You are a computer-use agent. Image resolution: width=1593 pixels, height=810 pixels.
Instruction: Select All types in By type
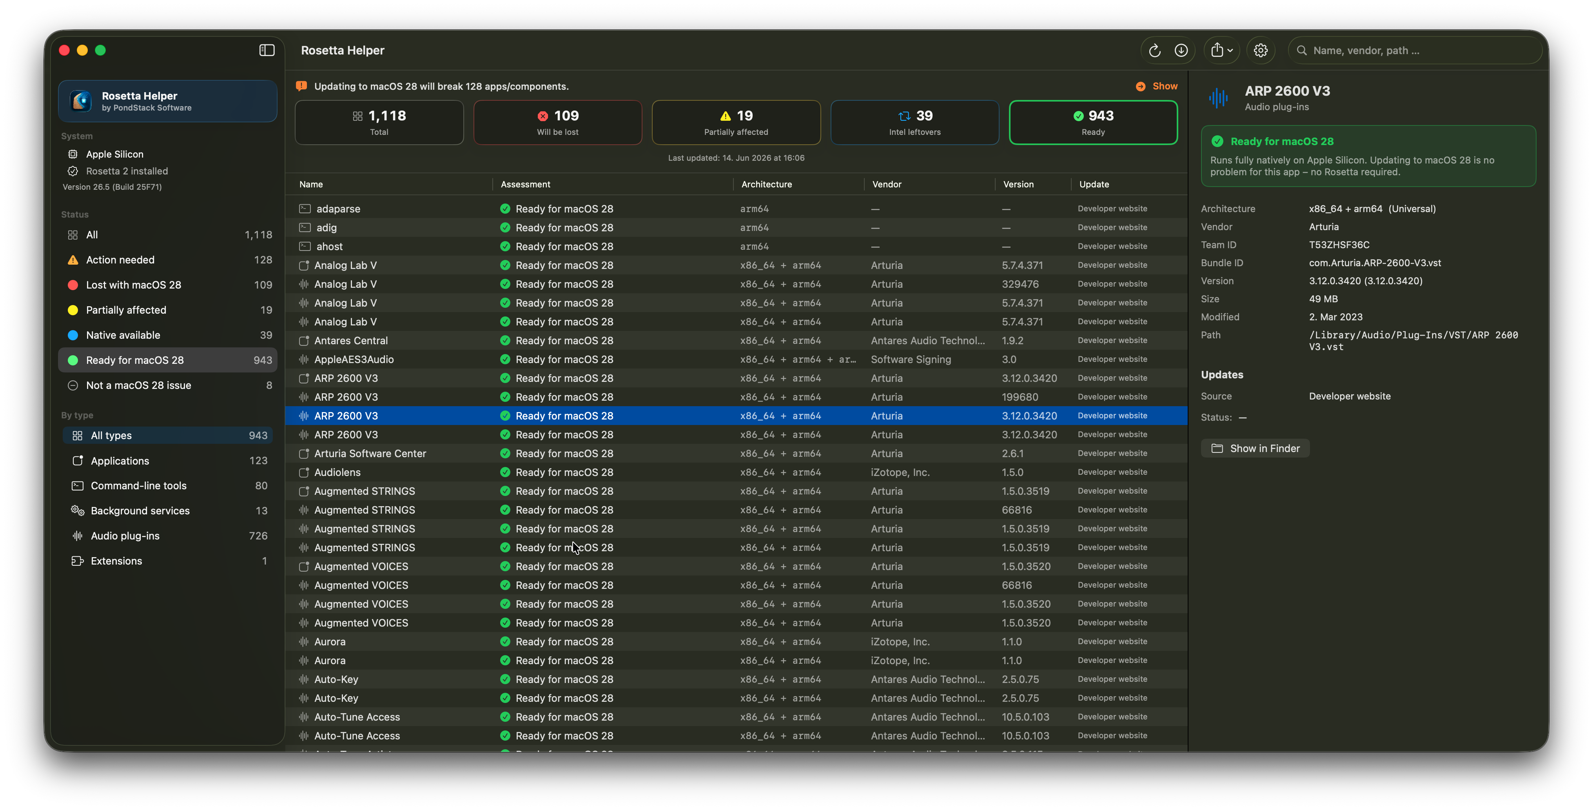pyautogui.click(x=168, y=435)
